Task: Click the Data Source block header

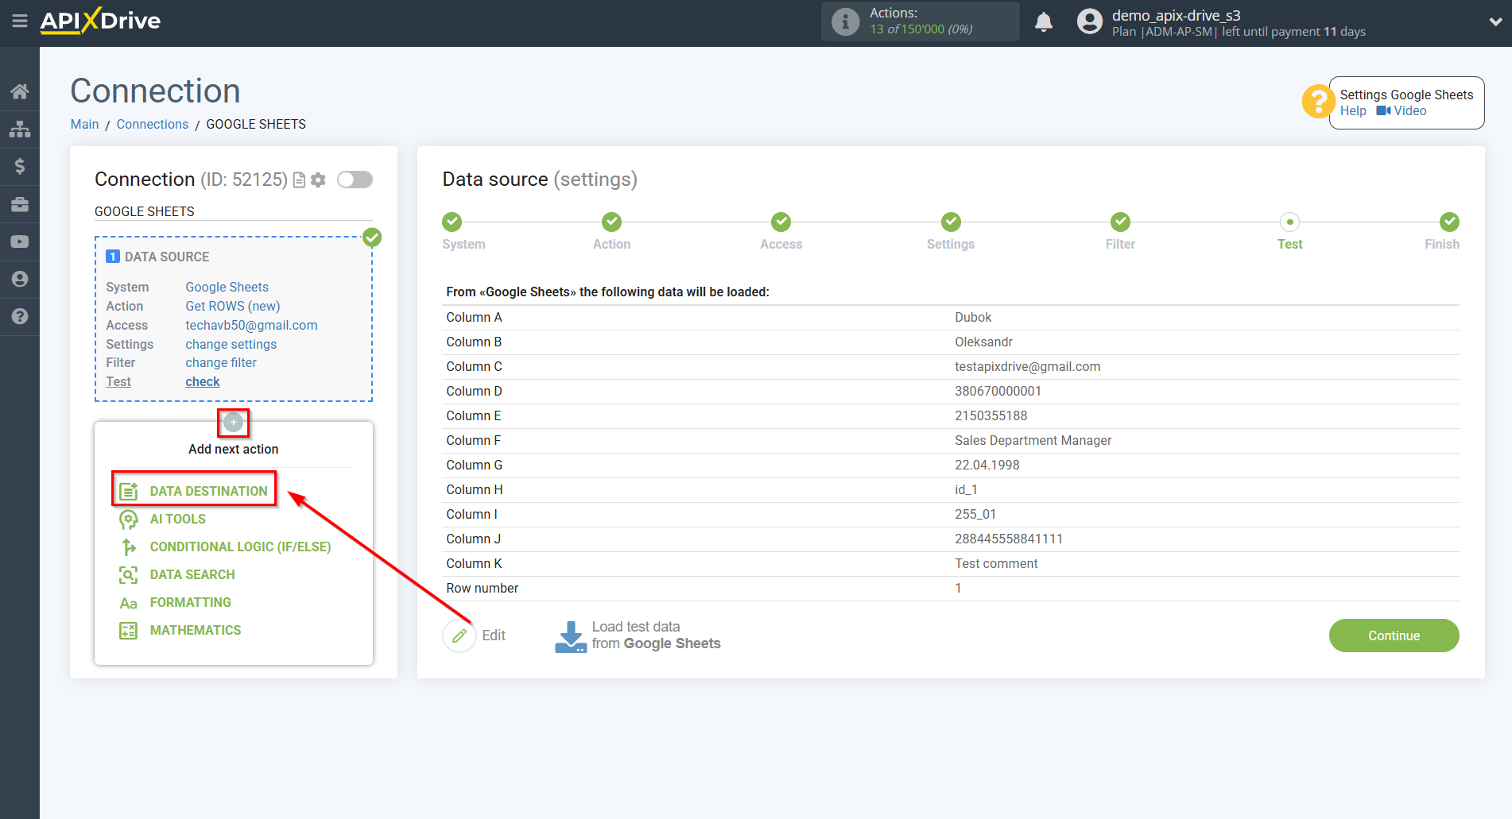Action: tap(167, 257)
